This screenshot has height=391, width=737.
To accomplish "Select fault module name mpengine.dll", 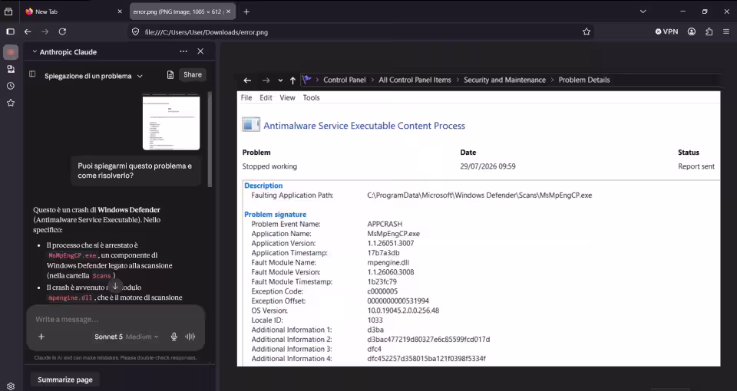I will pyautogui.click(x=388, y=262).
